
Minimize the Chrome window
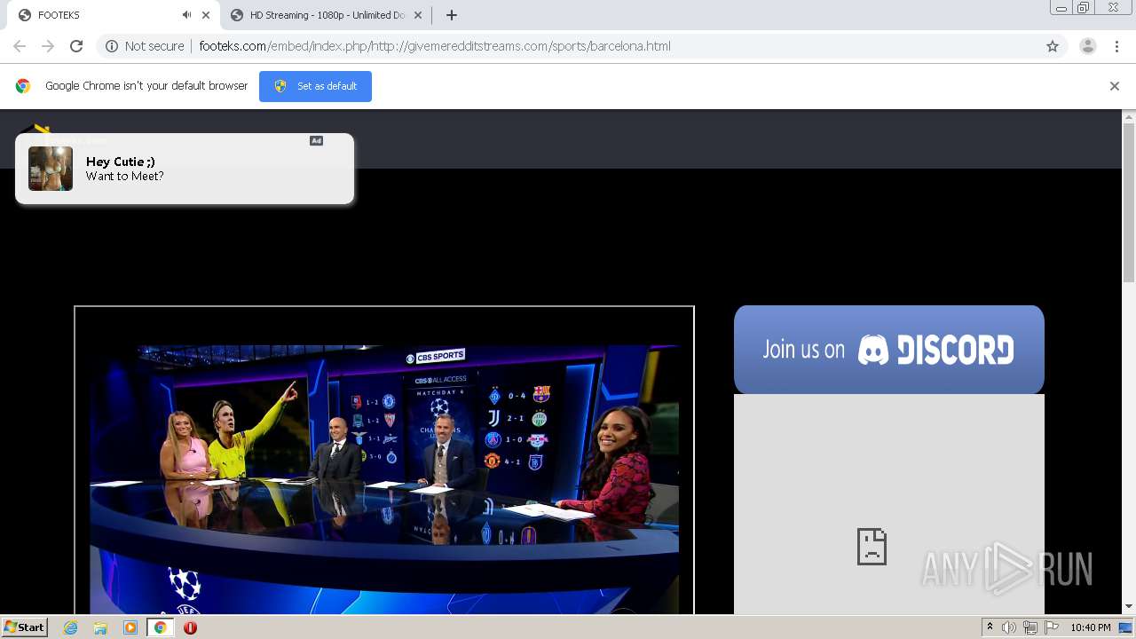(1061, 8)
